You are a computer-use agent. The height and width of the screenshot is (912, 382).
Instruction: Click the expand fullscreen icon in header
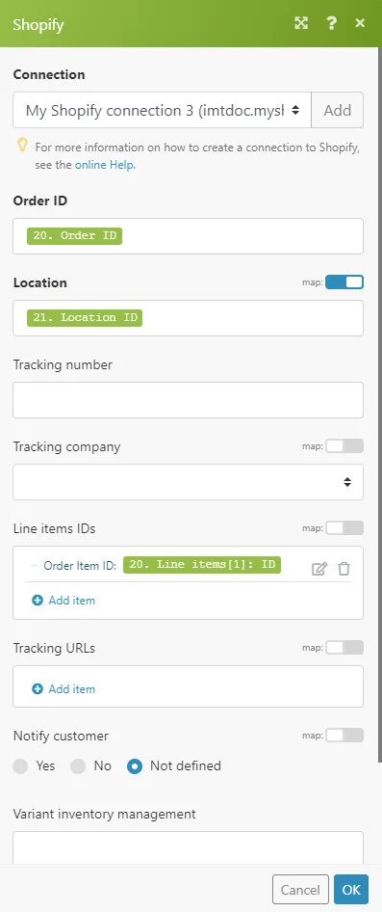click(x=301, y=23)
